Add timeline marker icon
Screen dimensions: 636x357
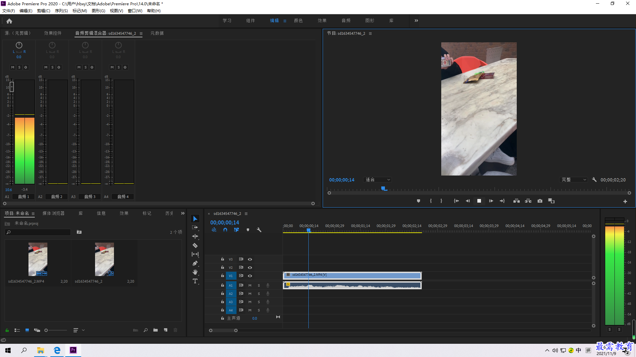pos(248,230)
